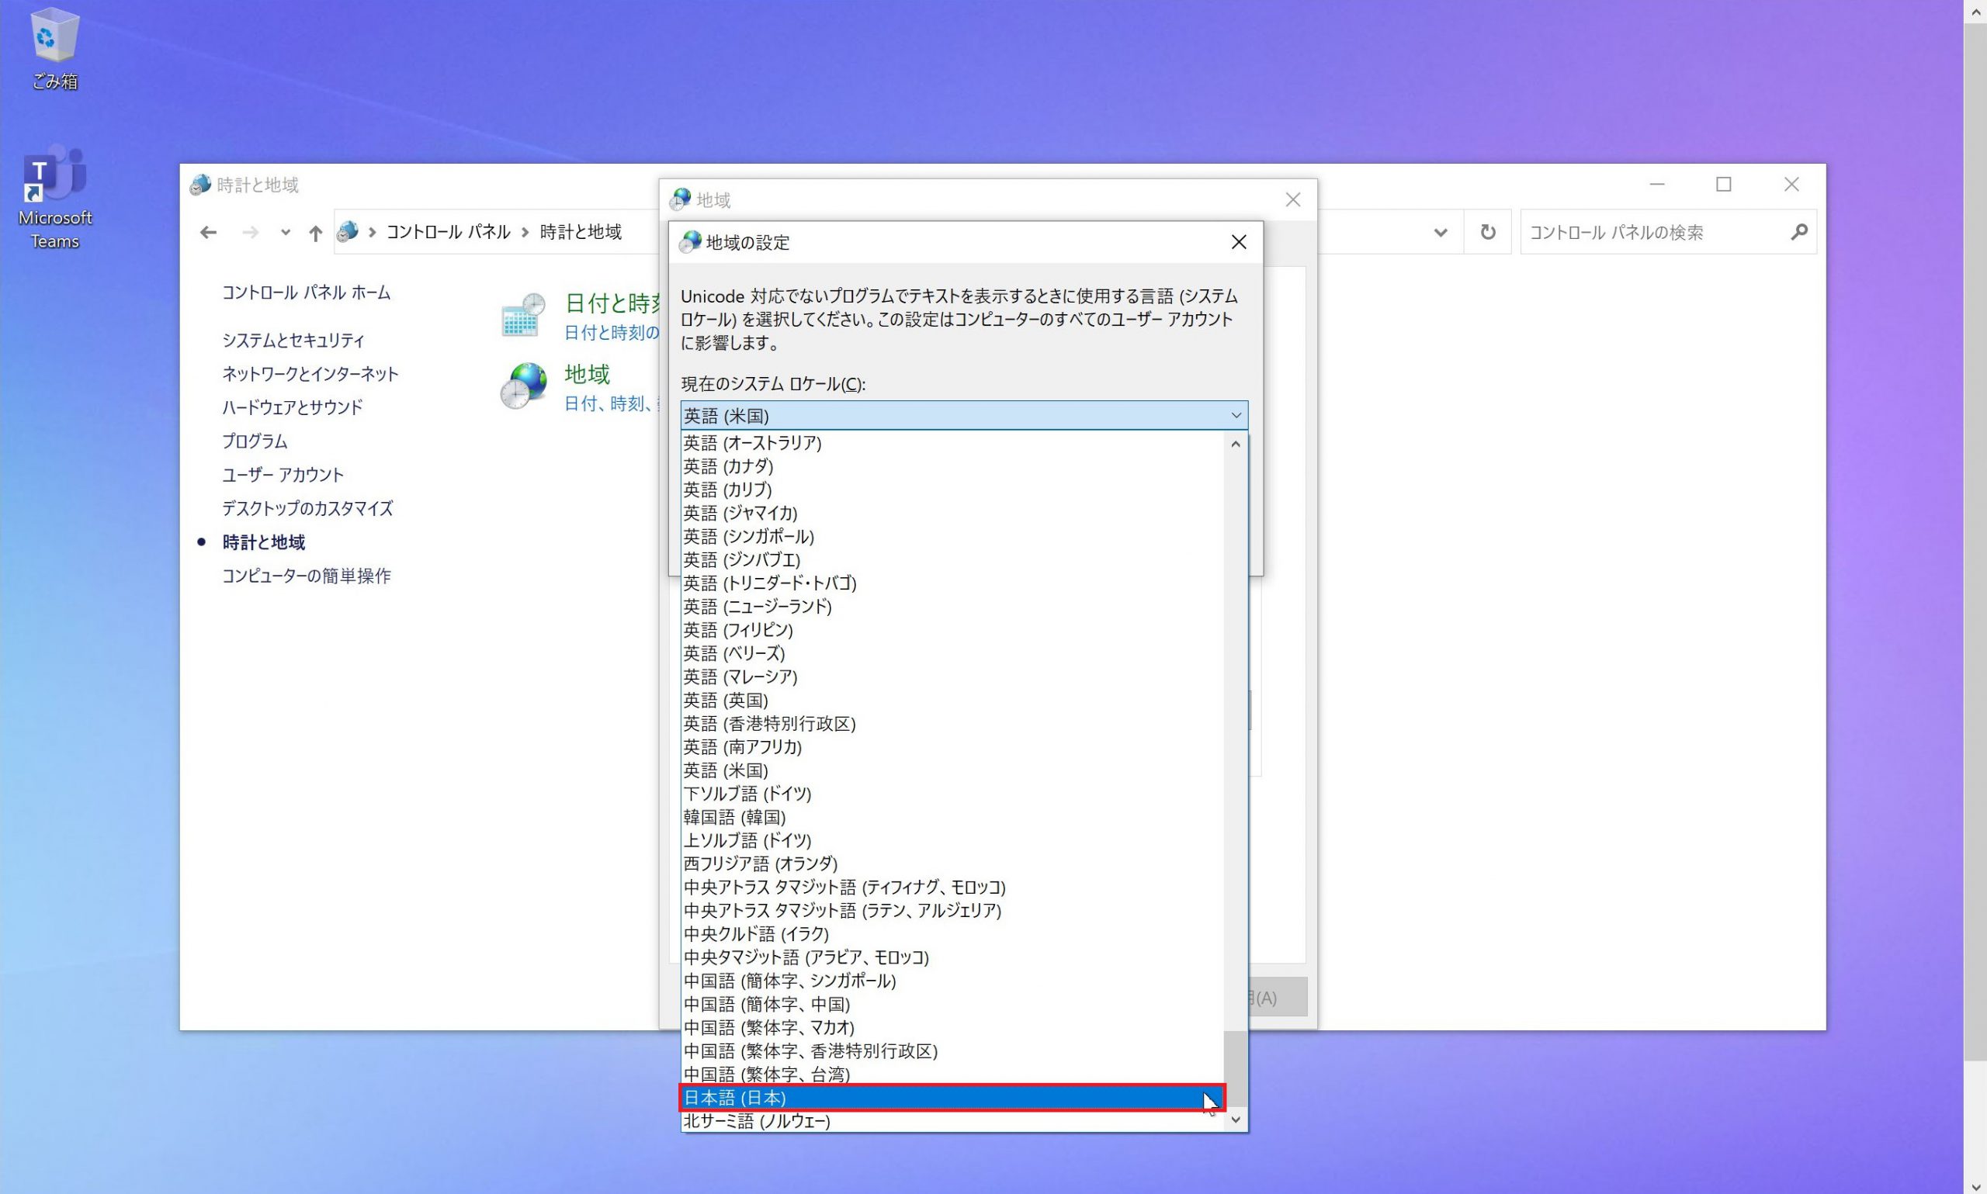Open プログラム category link

coord(255,441)
